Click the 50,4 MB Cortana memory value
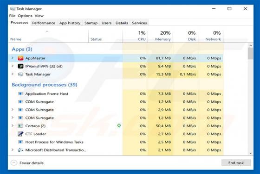260x174 pixels. [x=163, y=126]
